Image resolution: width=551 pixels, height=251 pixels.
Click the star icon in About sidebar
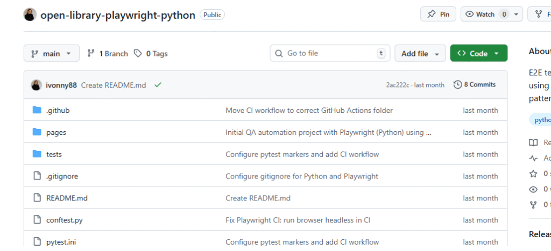[533, 174]
